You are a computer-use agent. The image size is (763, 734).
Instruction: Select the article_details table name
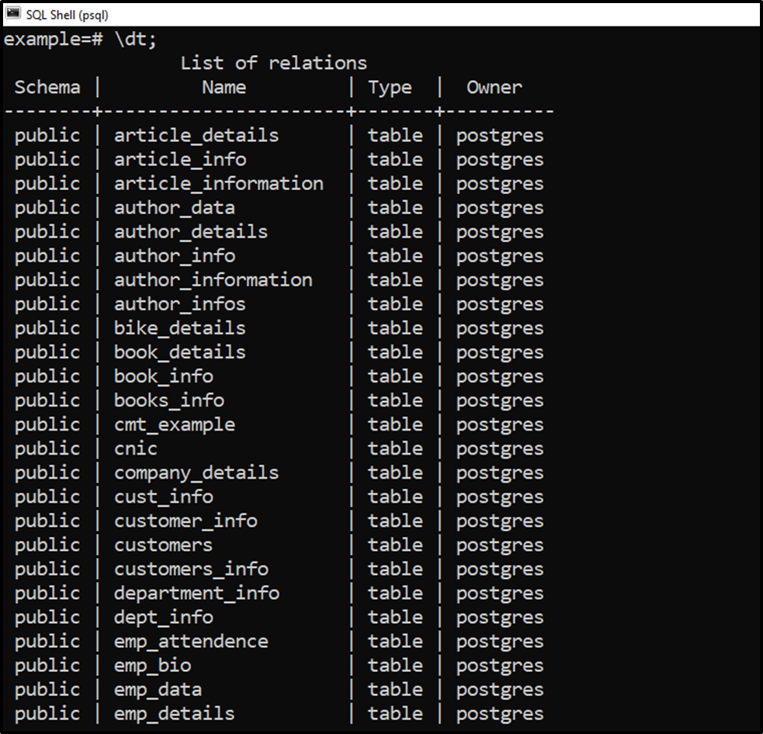[x=196, y=136]
